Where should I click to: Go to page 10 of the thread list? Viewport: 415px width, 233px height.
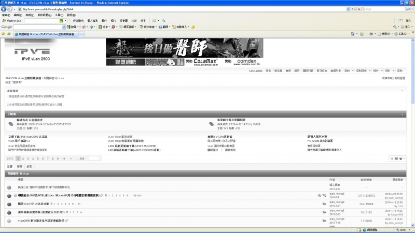(63, 158)
